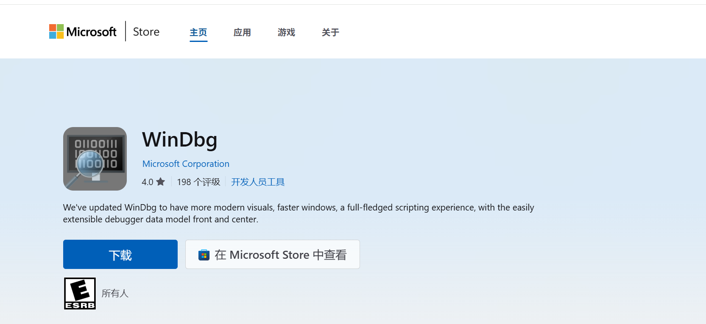Click the ESRB Everyone rating icon
Screen dimensions: 706x324
click(80, 294)
